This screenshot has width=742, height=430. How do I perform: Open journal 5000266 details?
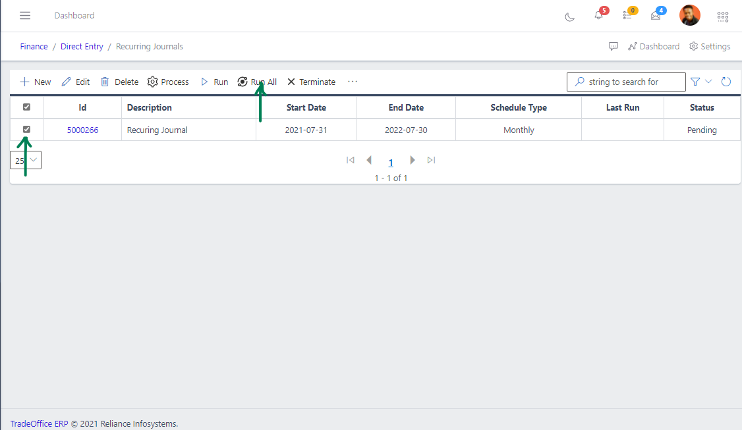82,129
